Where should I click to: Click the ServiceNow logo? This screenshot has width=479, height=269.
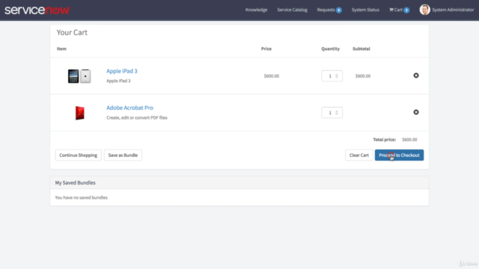coord(37,10)
